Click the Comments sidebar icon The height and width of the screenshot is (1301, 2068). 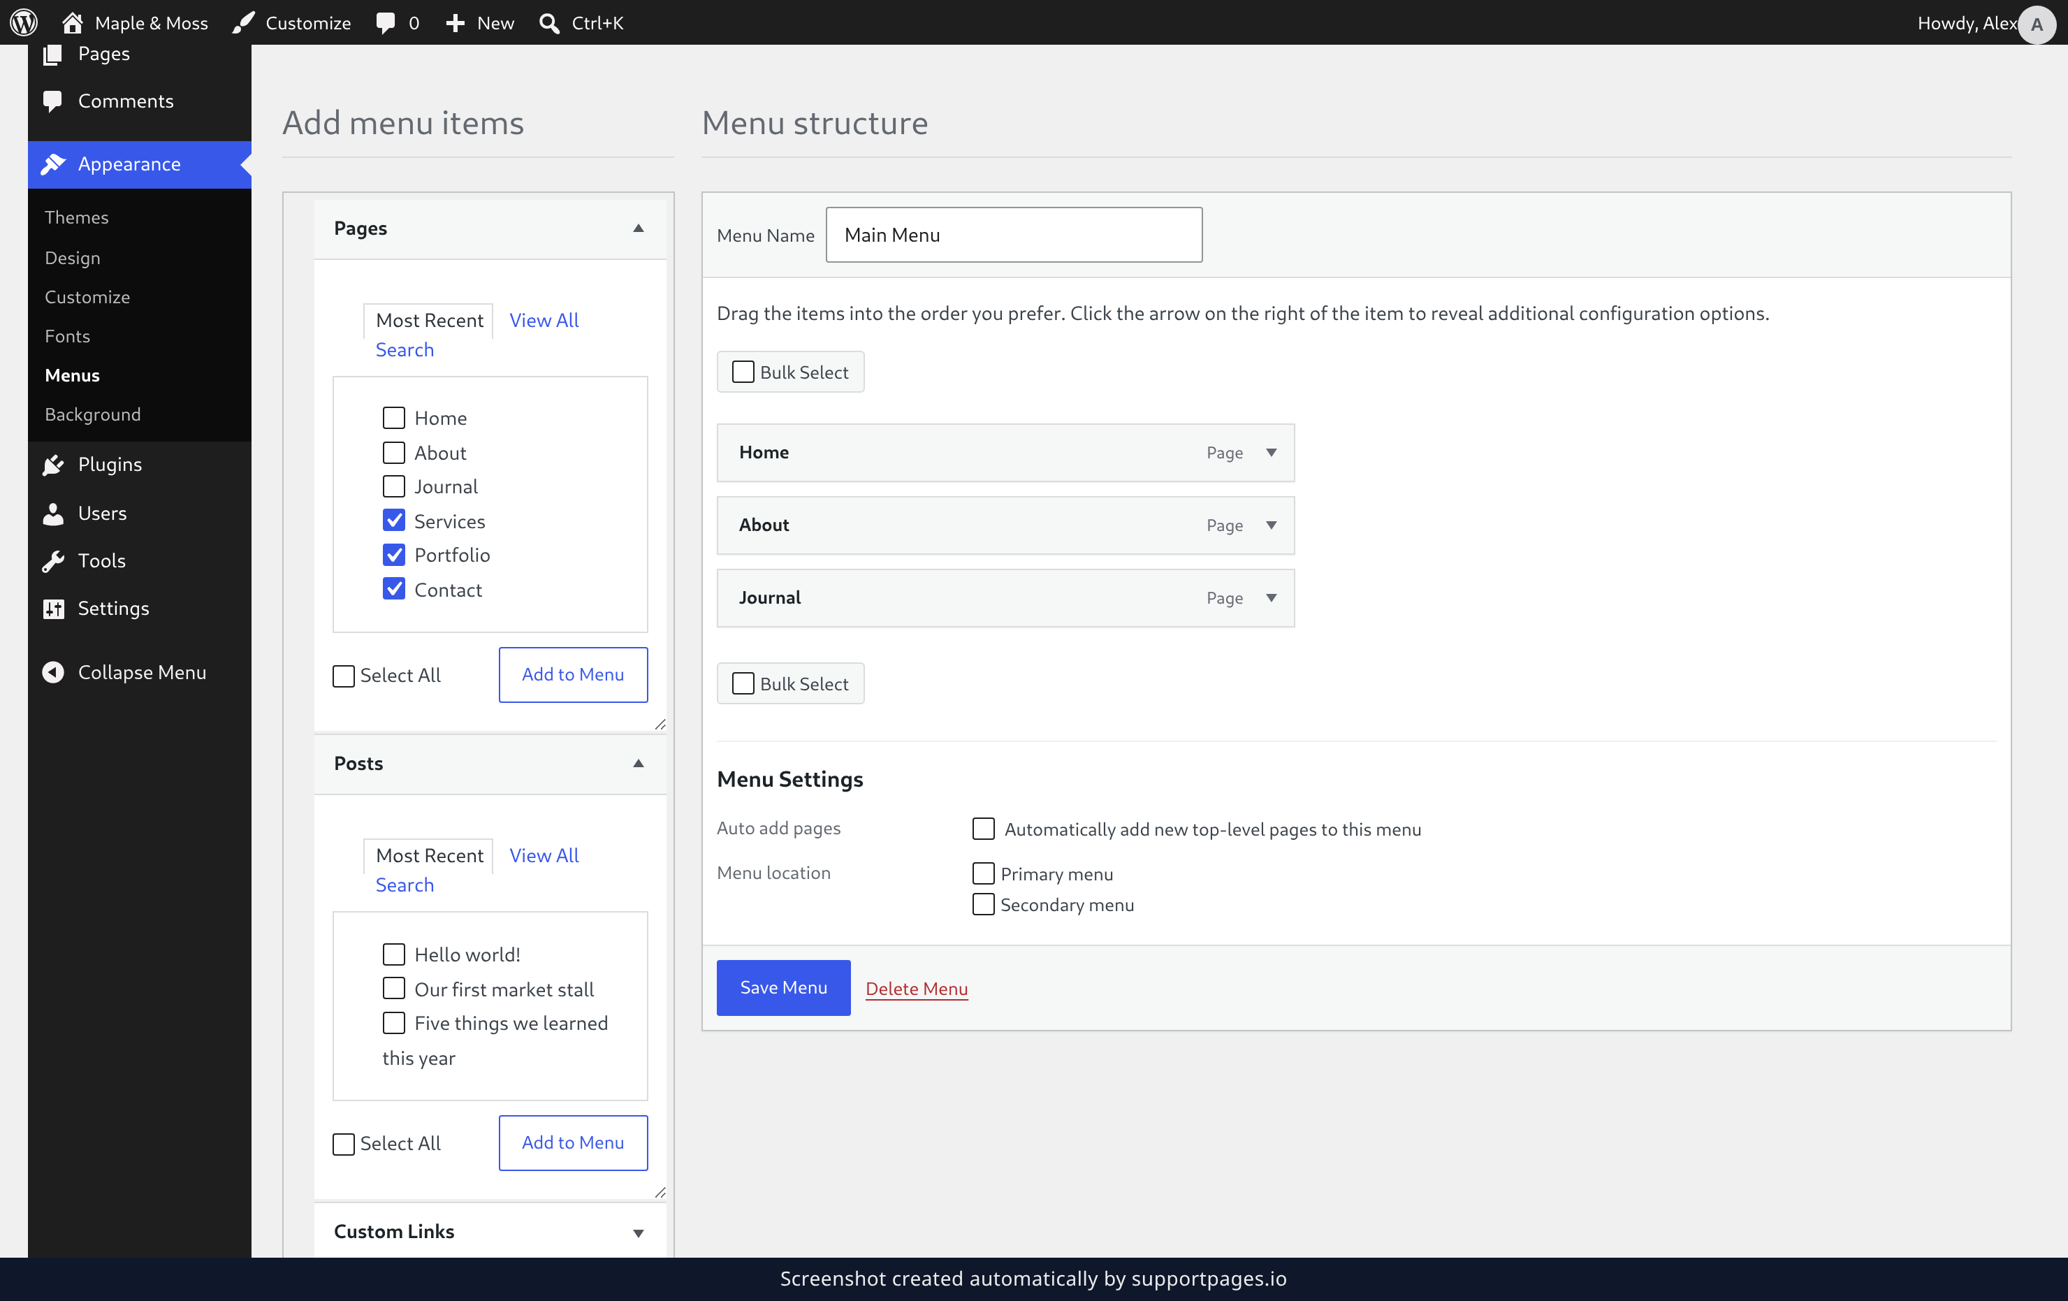tap(53, 101)
